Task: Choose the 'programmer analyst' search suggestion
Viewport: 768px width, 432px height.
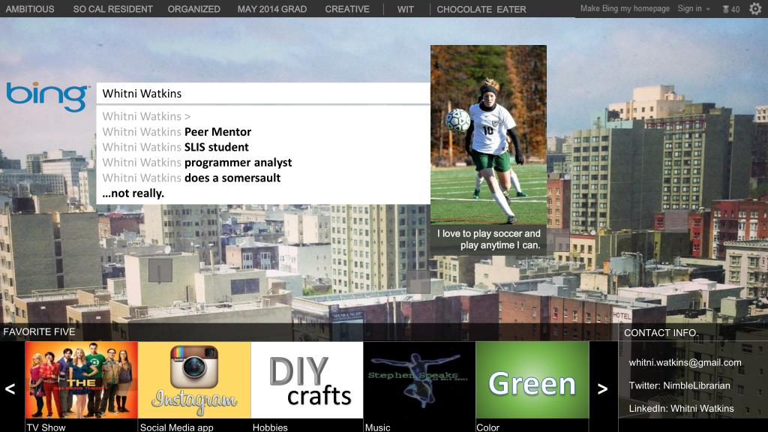Action: 197,162
